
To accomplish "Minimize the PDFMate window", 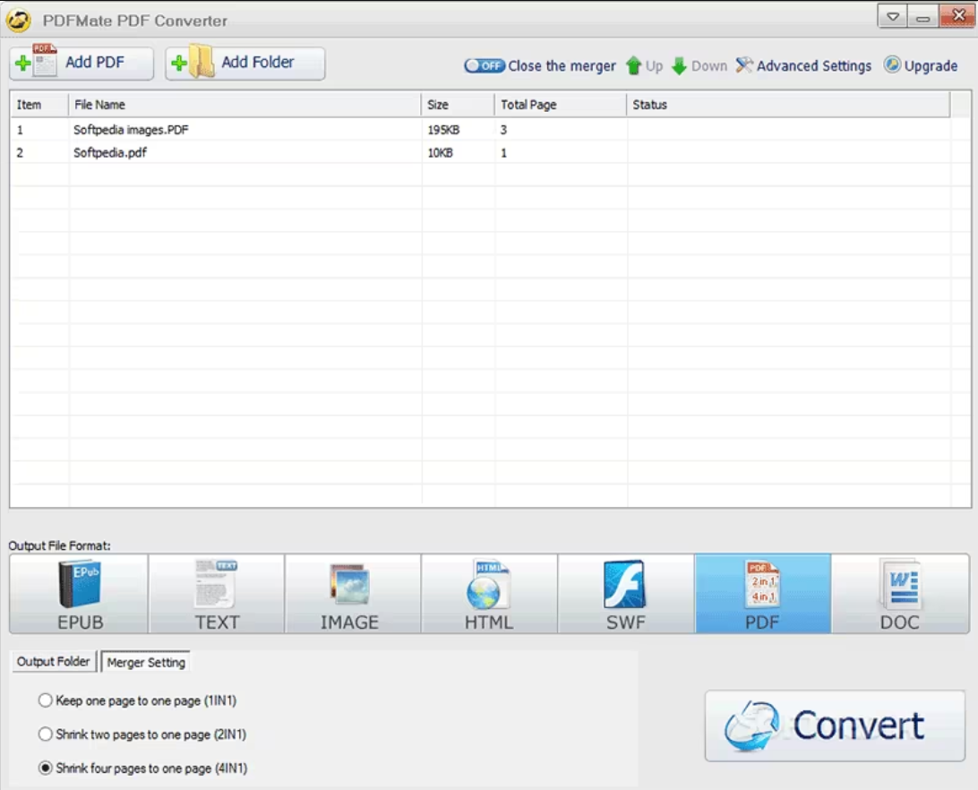I will click(923, 16).
